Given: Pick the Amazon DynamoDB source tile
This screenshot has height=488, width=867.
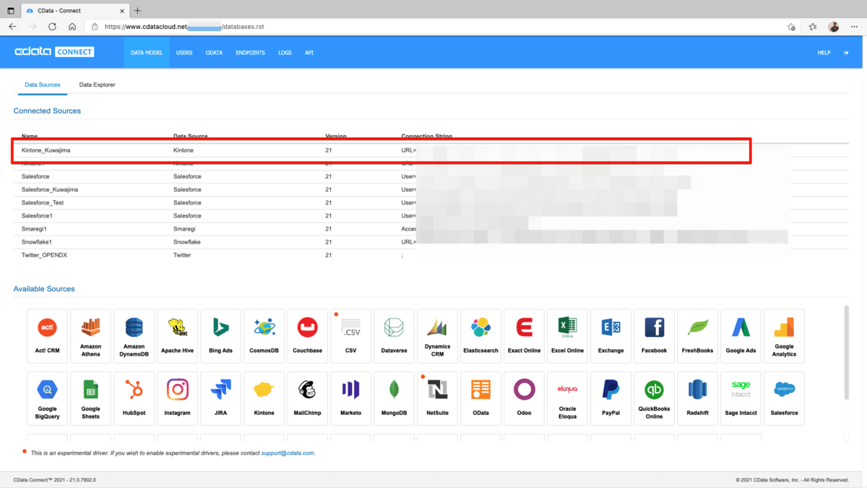Looking at the screenshot, I should point(134,336).
